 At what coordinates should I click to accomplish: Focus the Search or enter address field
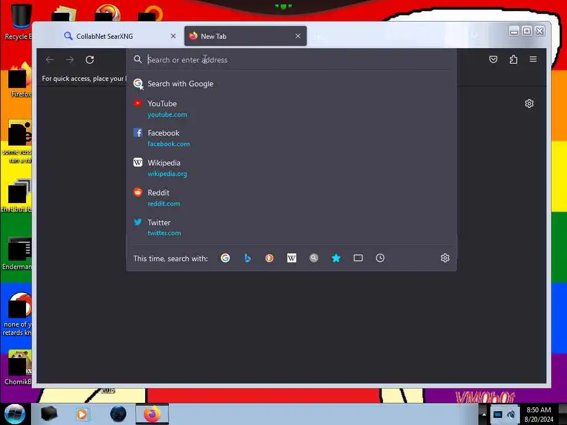click(x=291, y=60)
